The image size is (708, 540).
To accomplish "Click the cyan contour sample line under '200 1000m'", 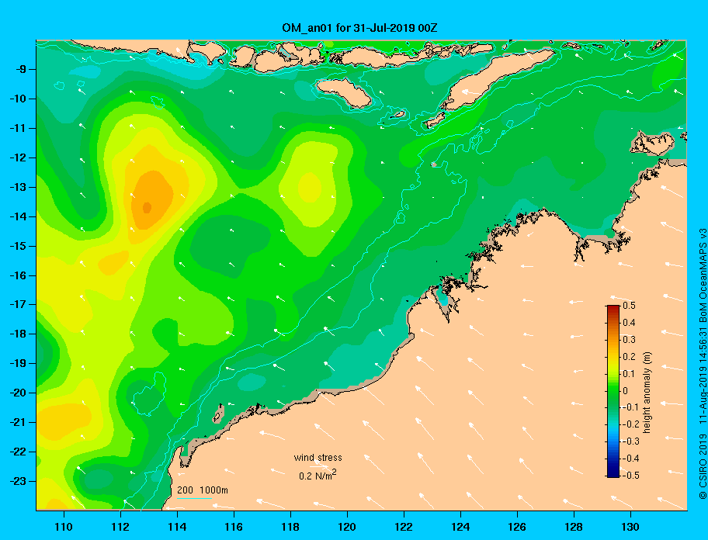I will (194, 499).
